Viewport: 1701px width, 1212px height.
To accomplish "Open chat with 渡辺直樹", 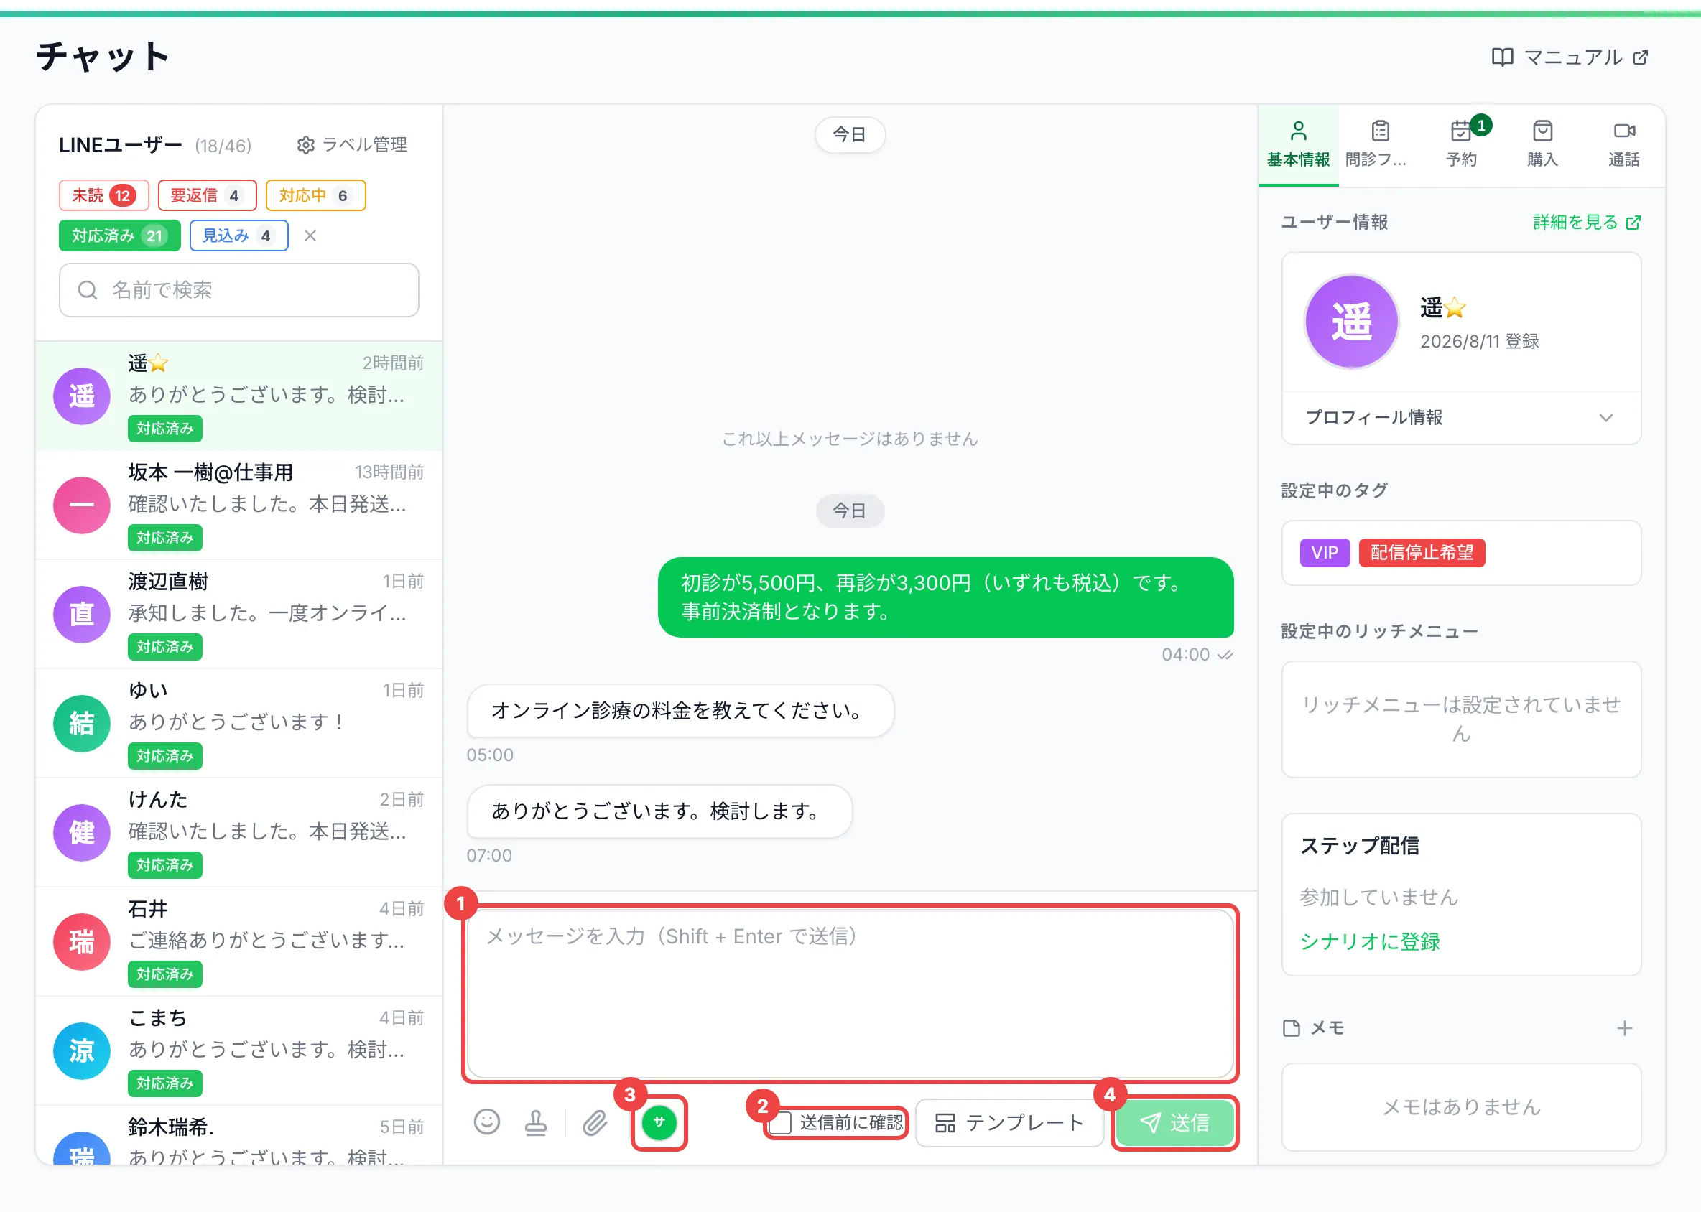I will (x=239, y=614).
